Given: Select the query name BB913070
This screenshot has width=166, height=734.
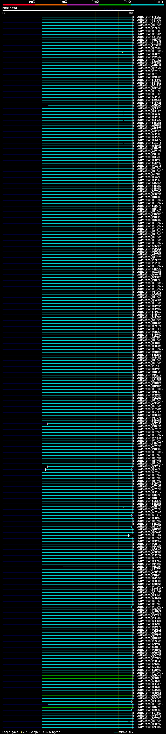Looking at the screenshot, I should (10, 9).
